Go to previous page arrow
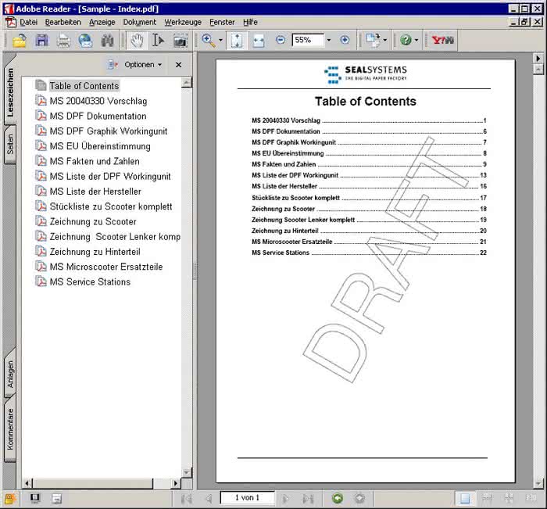The height and width of the screenshot is (509, 547). pyautogui.click(x=209, y=499)
